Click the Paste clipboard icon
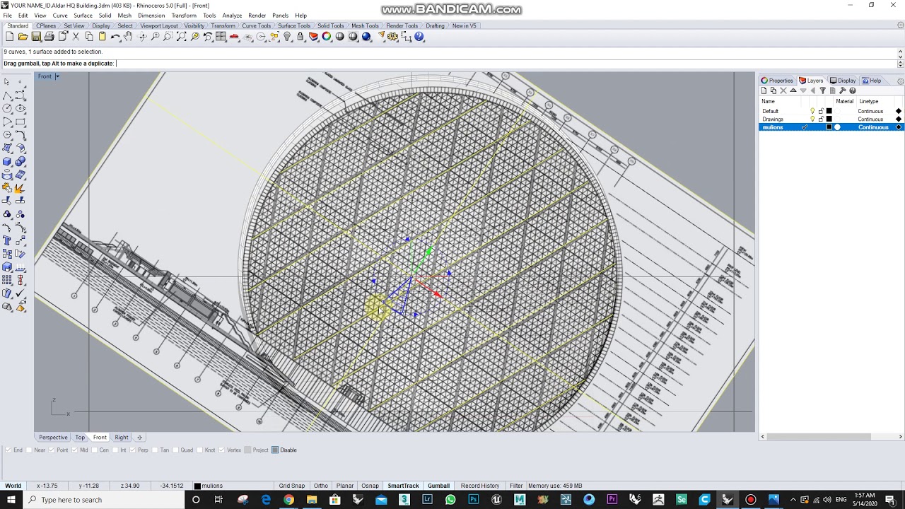The image size is (905, 509). tap(102, 37)
